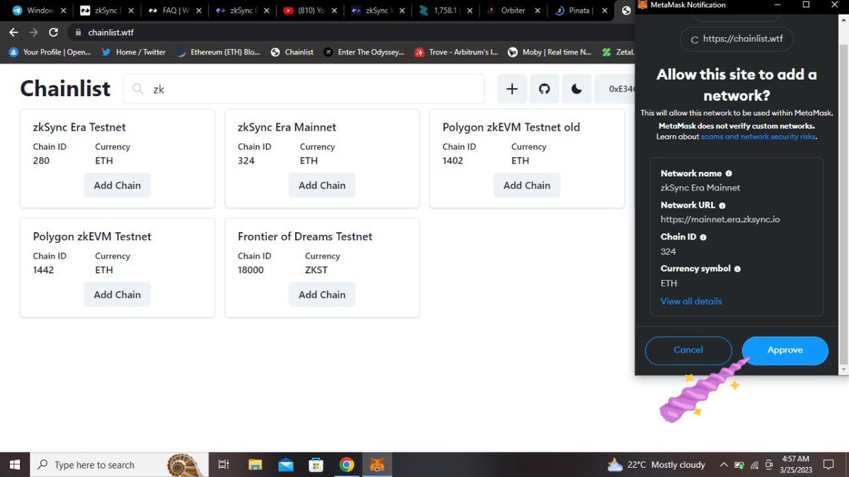Click info icon beside Chain ID label

tap(703, 237)
